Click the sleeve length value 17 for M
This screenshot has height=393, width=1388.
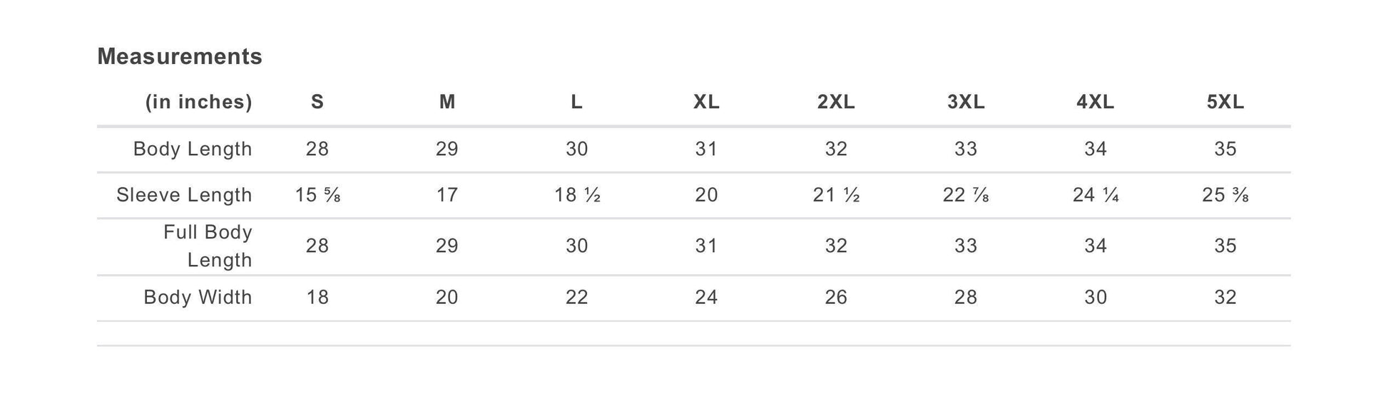click(447, 195)
